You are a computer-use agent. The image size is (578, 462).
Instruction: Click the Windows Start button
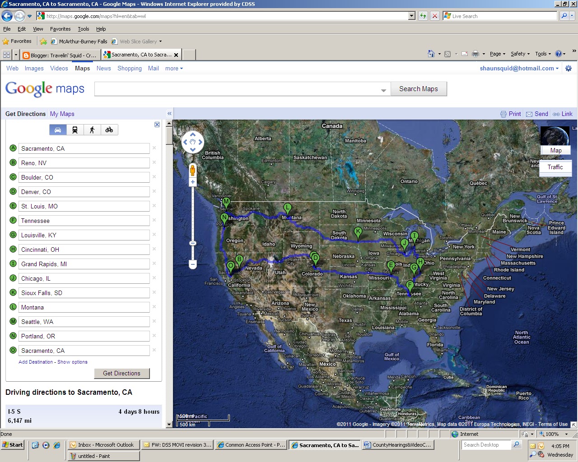[12, 445]
